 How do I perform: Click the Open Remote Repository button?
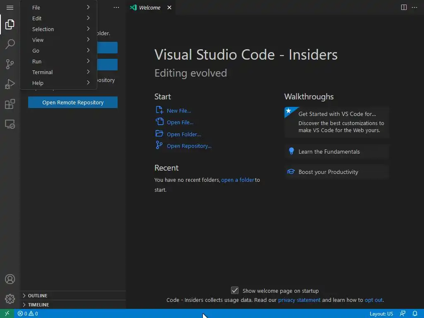(x=73, y=102)
